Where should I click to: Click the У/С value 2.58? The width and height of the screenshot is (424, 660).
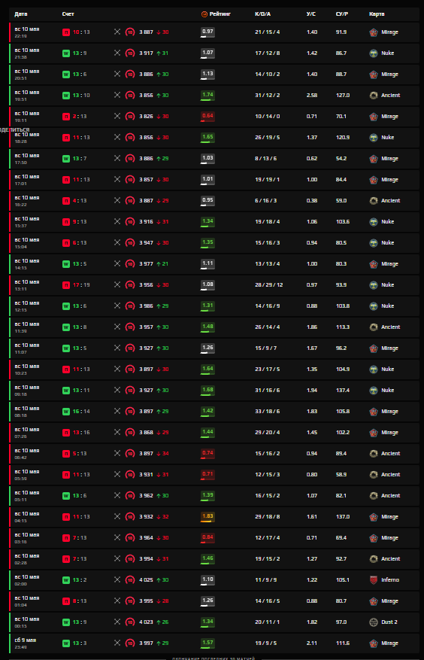point(312,95)
